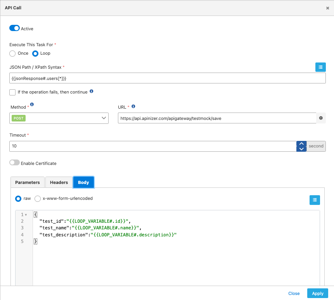Click the variable list icon beside JSON Path
The width and height of the screenshot is (334, 300).
tap(320, 67)
